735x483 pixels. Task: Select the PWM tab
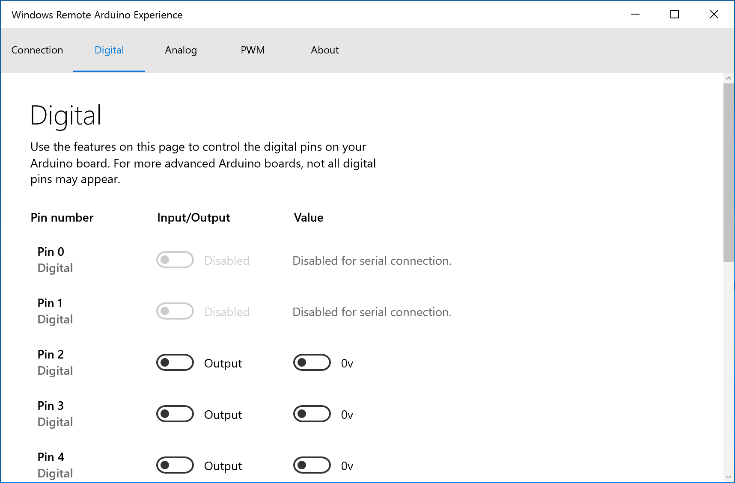pyautogui.click(x=253, y=50)
